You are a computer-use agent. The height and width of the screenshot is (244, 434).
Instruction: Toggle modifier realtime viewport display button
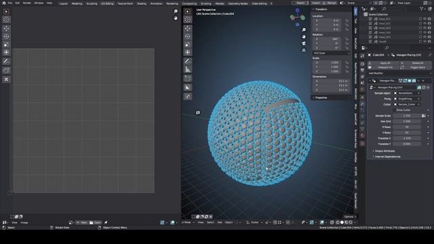click(410, 81)
